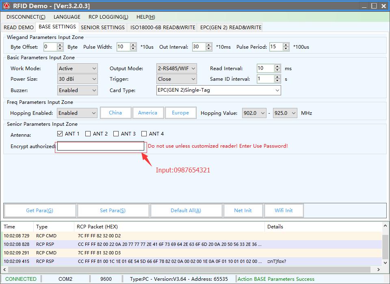Open the RCP LOGGING menu

click(x=108, y=17)
